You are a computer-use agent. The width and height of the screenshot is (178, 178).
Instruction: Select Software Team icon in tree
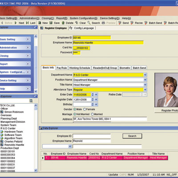[2, 135]
